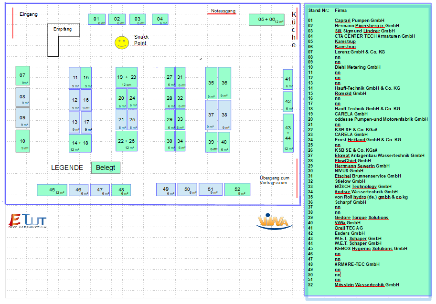Click the green Belegt legend box
436x304 pixels.
(x=106, y=168)
